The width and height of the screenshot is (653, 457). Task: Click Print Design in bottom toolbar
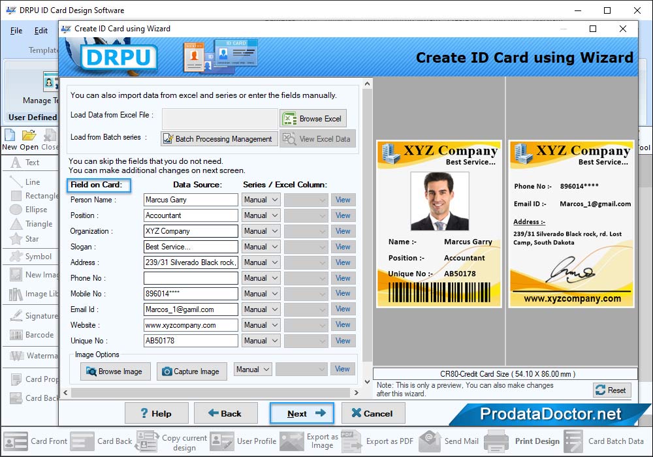pyautogui.click(x=522, y=441)
